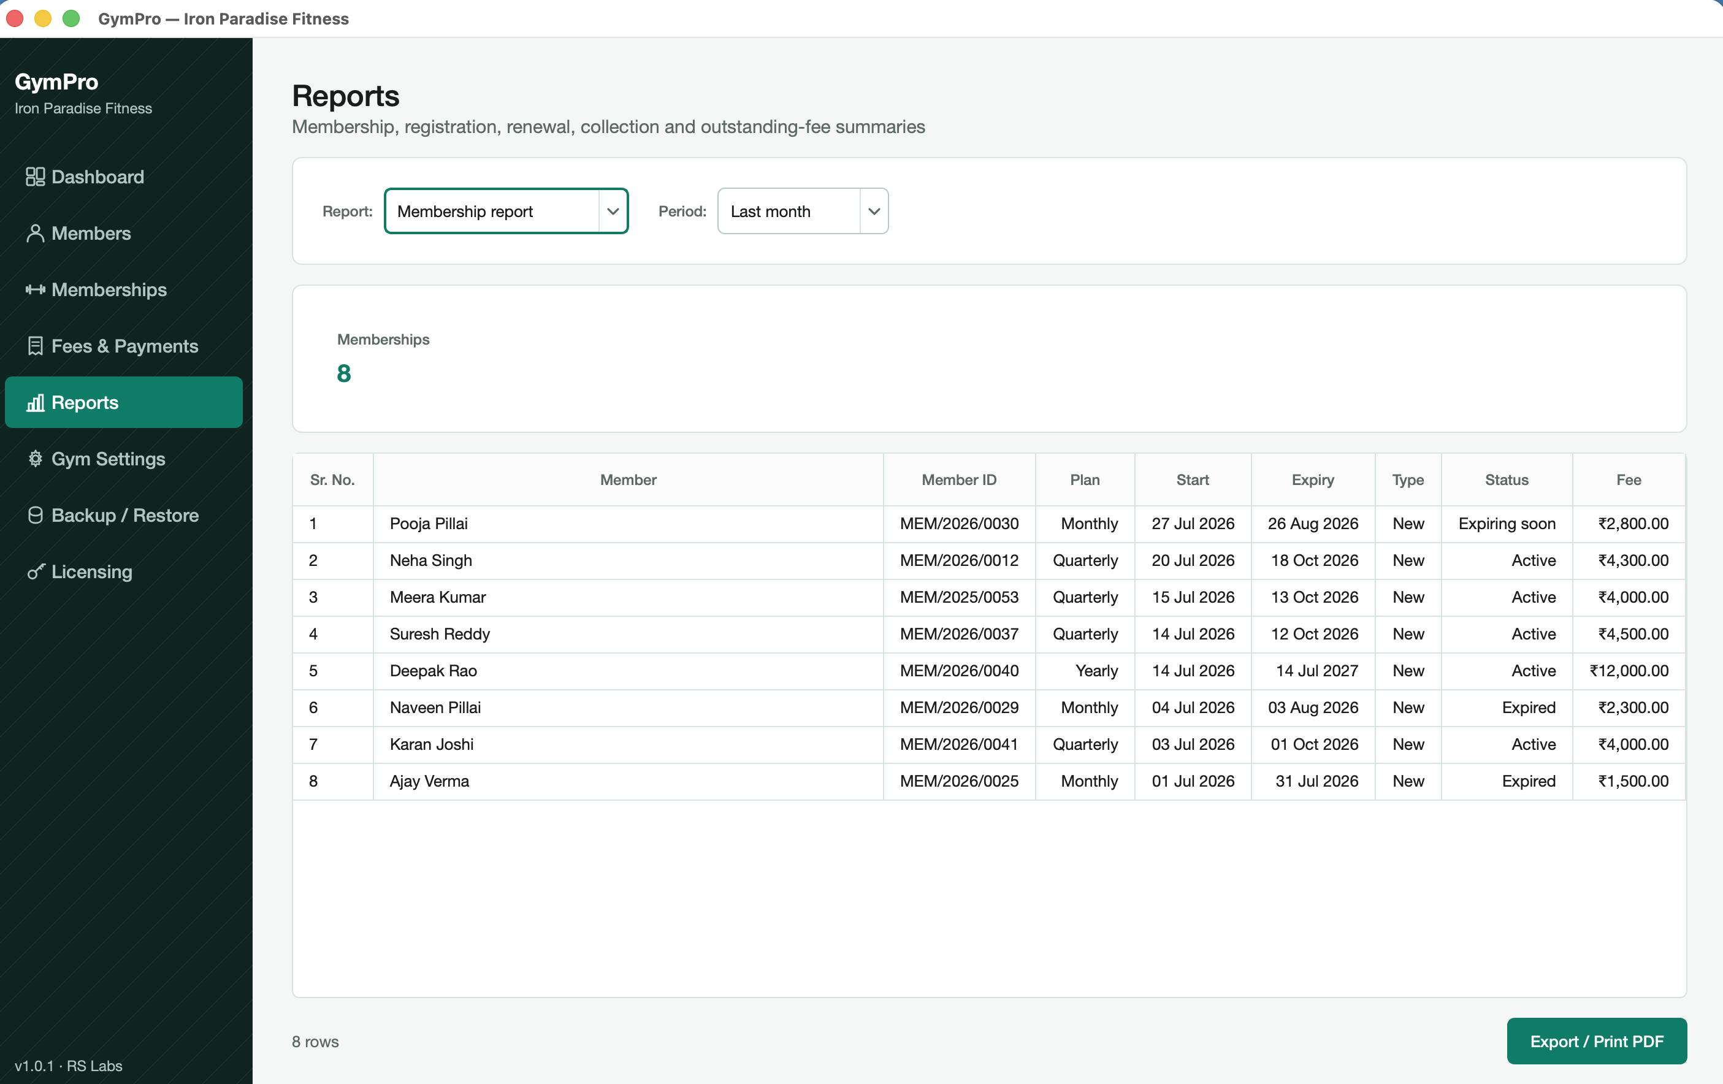Click the Expiring soon status cell
This screenshot has height=1084, width=1723.
[x=1507, y=524]
